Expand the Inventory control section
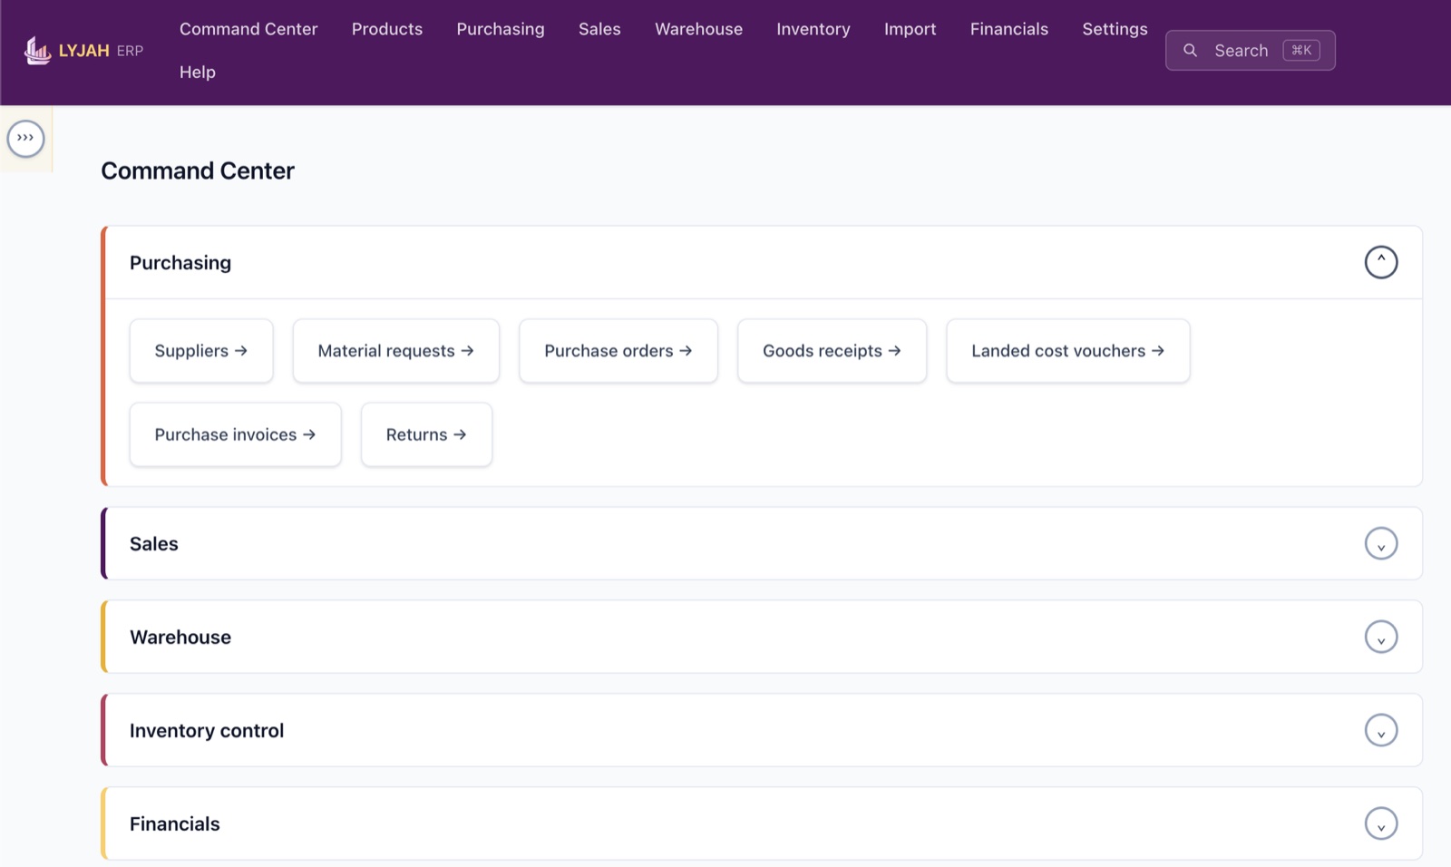The width and height of the screenshot is (1451, 867). tap(1380, 730)
